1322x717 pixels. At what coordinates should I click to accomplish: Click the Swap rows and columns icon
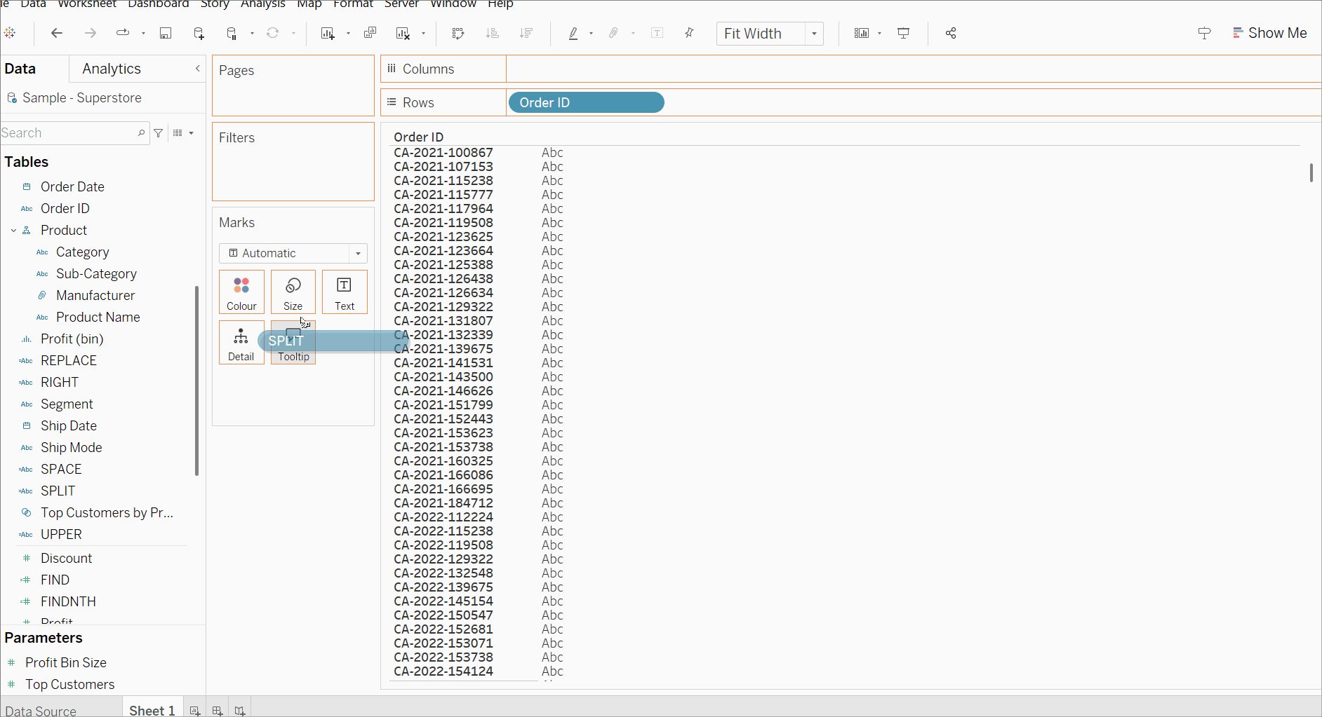click(x=458, y=33)
